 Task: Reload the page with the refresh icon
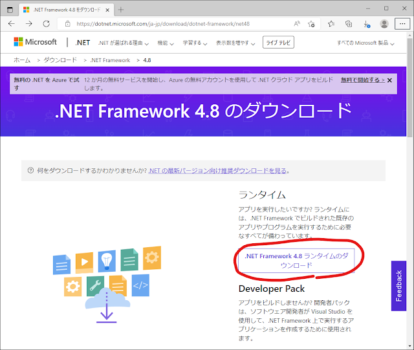[46, 24]
